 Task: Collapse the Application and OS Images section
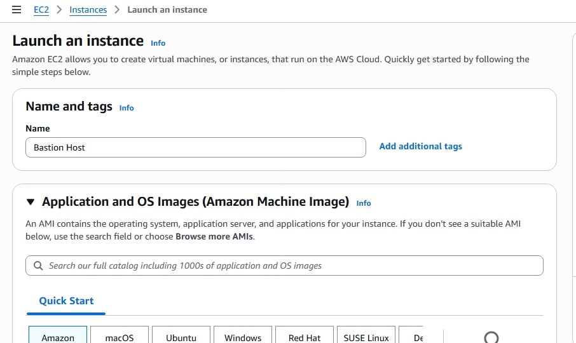tap(31, 202)
